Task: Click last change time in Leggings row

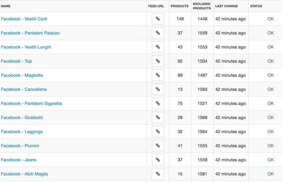Action: tap(230, 132)
